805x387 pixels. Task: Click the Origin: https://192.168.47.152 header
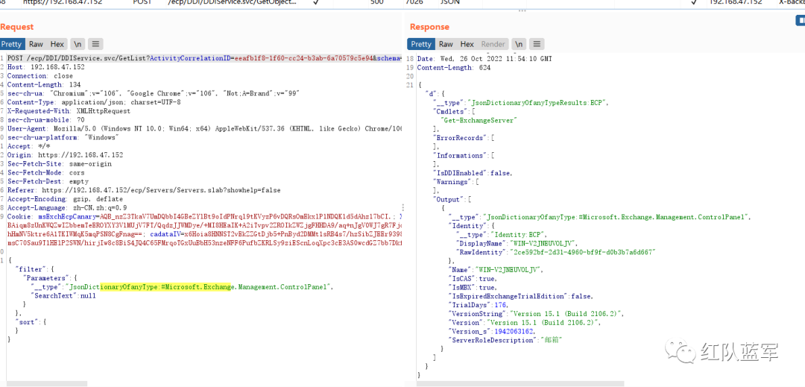click(65, 155)
